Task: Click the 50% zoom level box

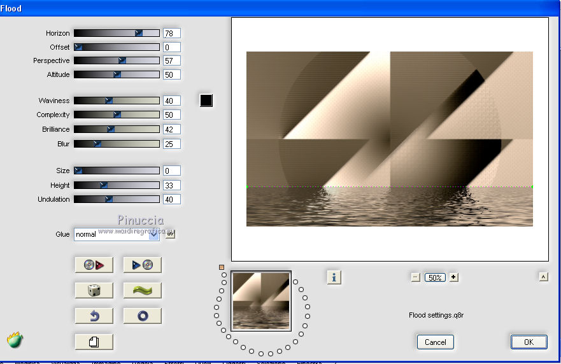Action: [x=435, y=277]
